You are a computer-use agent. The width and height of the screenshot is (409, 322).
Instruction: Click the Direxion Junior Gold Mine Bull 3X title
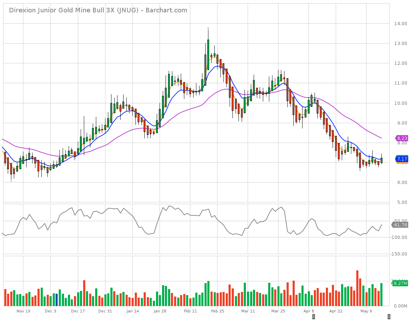[x=57, y=10]
